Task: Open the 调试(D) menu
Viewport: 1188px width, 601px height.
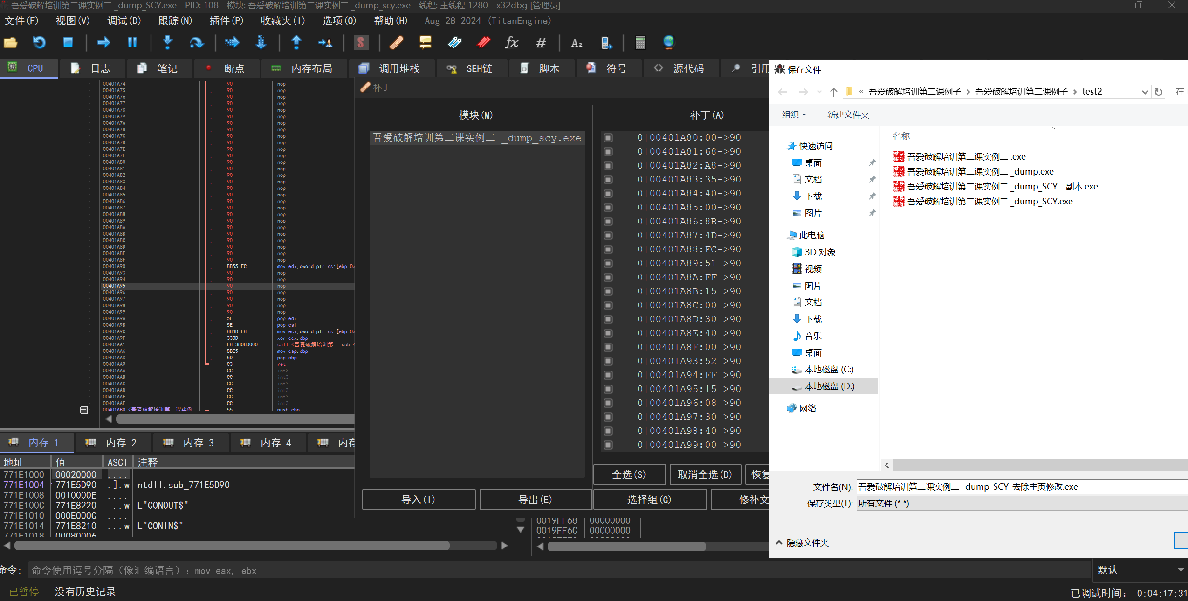Action: point(124,20)
